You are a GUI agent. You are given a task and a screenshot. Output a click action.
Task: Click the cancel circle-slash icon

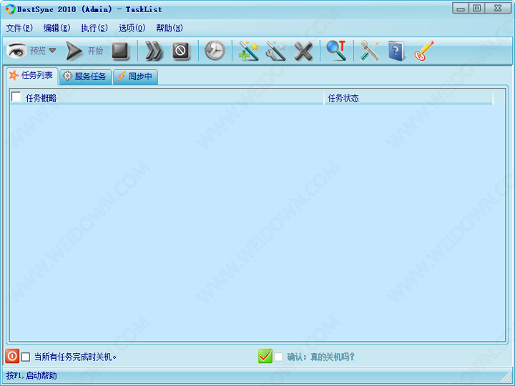coord(181,51)
